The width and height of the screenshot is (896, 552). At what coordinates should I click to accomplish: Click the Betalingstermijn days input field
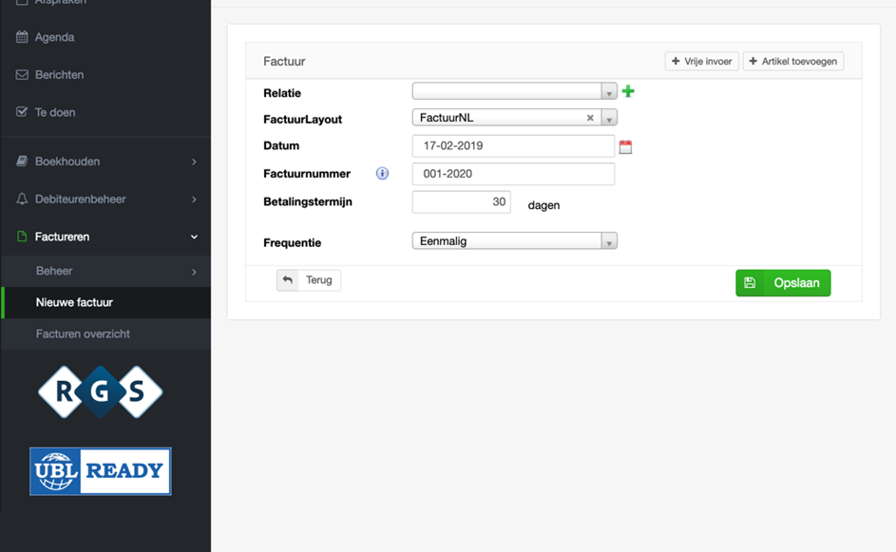point(461,202)
